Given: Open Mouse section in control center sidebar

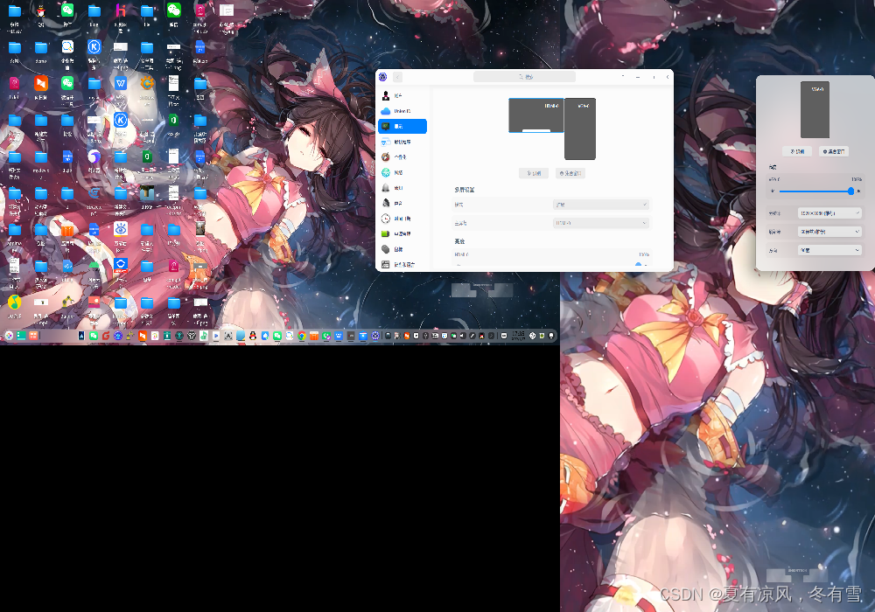Looking at the screenshot, I should coord(402,249).
